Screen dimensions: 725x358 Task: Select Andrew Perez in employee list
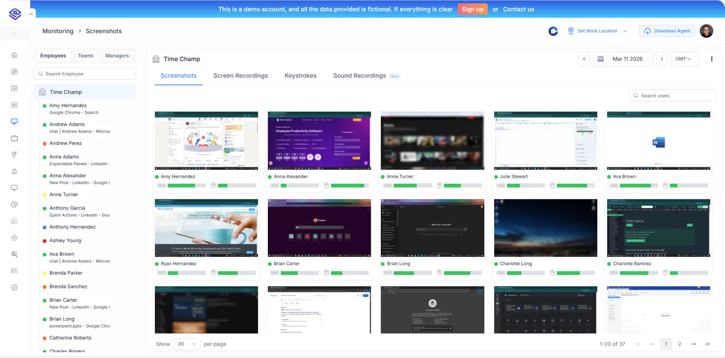(65, 143)
